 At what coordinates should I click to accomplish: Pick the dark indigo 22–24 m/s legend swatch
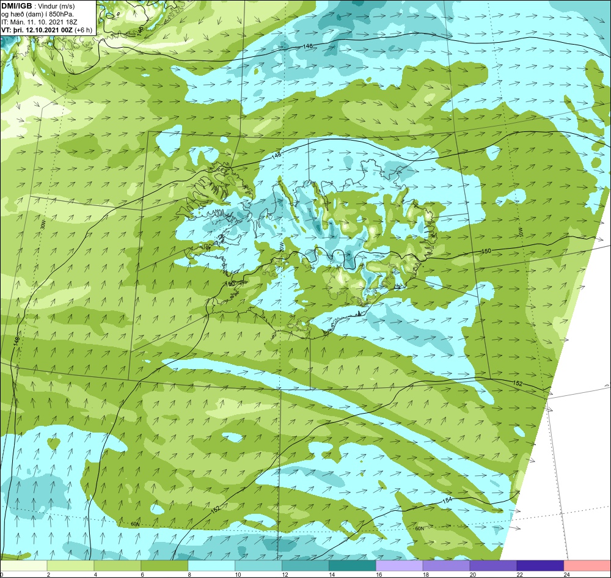[541, 566]
